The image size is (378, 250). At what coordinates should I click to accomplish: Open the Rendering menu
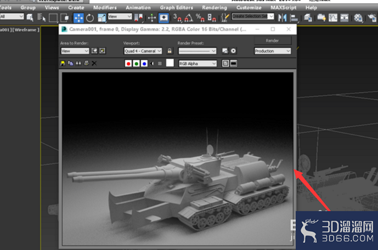[x=215, y=8]
